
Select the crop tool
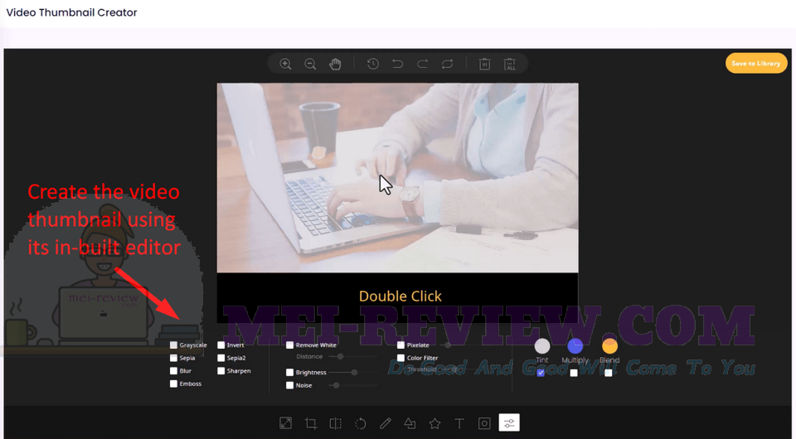(311, 422)
